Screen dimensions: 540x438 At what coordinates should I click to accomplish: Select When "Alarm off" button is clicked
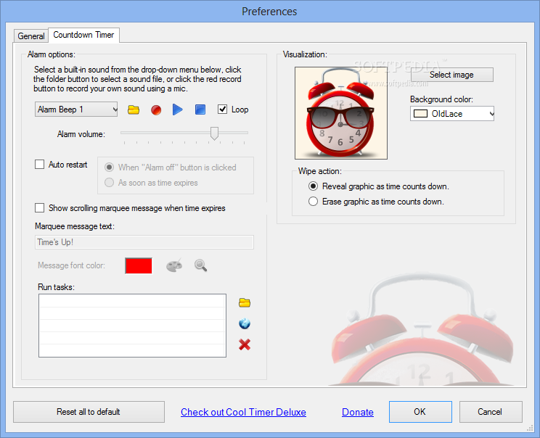click(109, 168)
